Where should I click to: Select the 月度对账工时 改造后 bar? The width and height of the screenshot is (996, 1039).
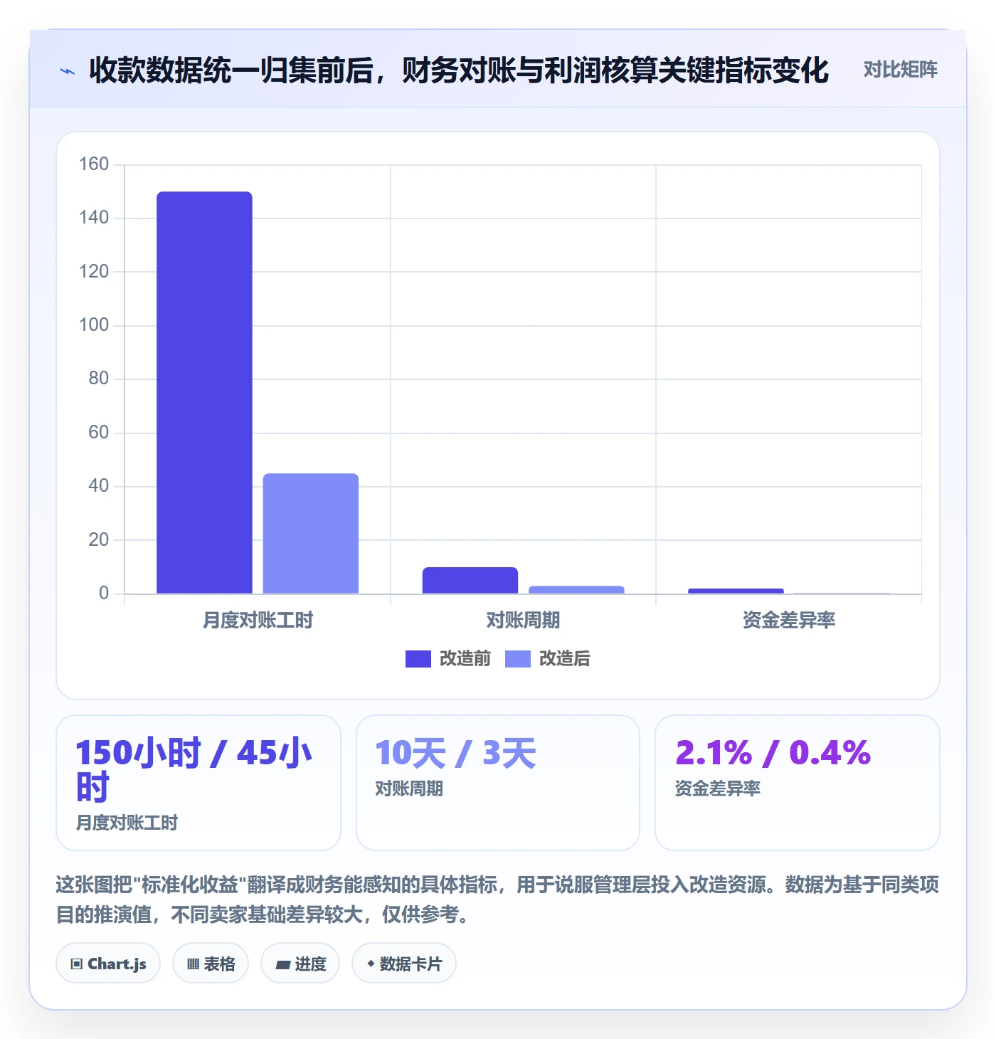tap(311, 533)
